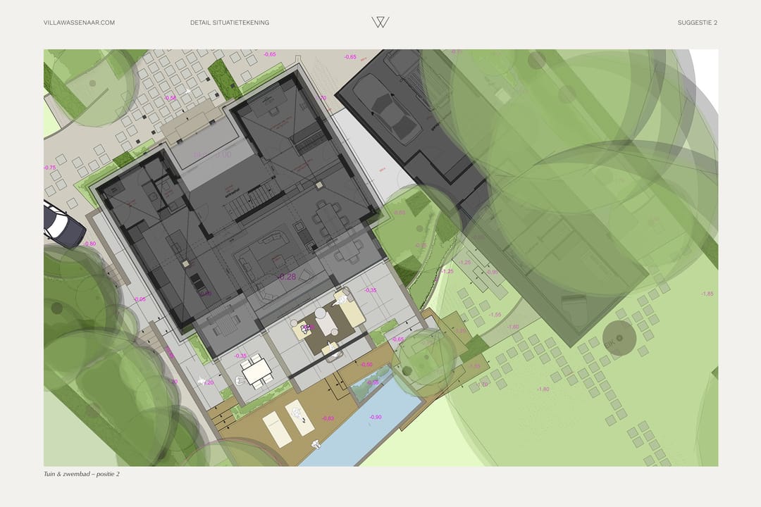Click the -0,60 elevation label on the deck

(x=366, y=364)
